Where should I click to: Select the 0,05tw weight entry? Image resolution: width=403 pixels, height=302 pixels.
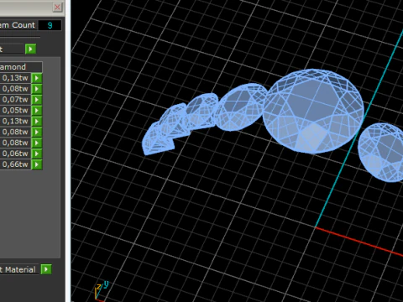(15, 111)
